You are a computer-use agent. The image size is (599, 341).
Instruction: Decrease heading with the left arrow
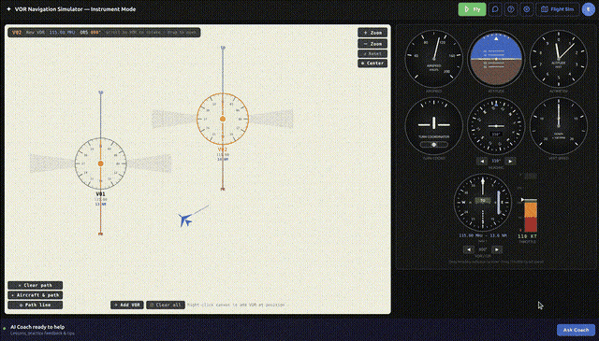[x=483, y=161]
